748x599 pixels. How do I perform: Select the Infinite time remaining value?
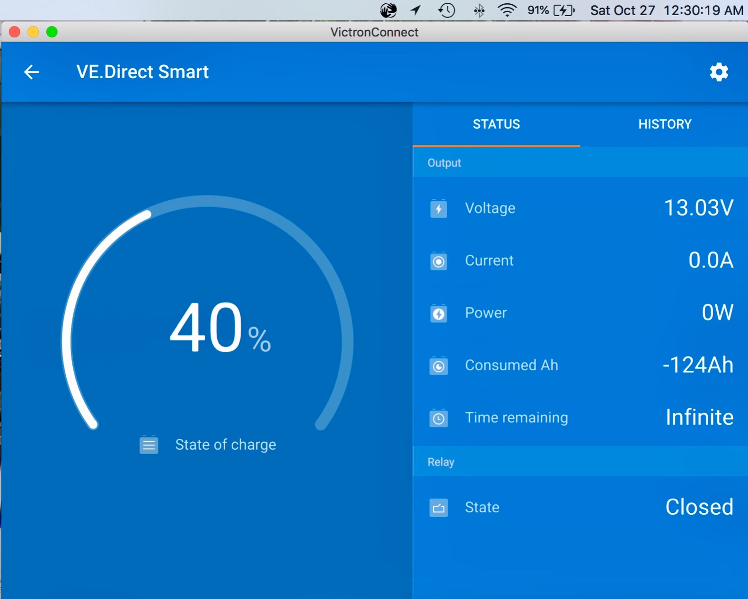point(699,417)
